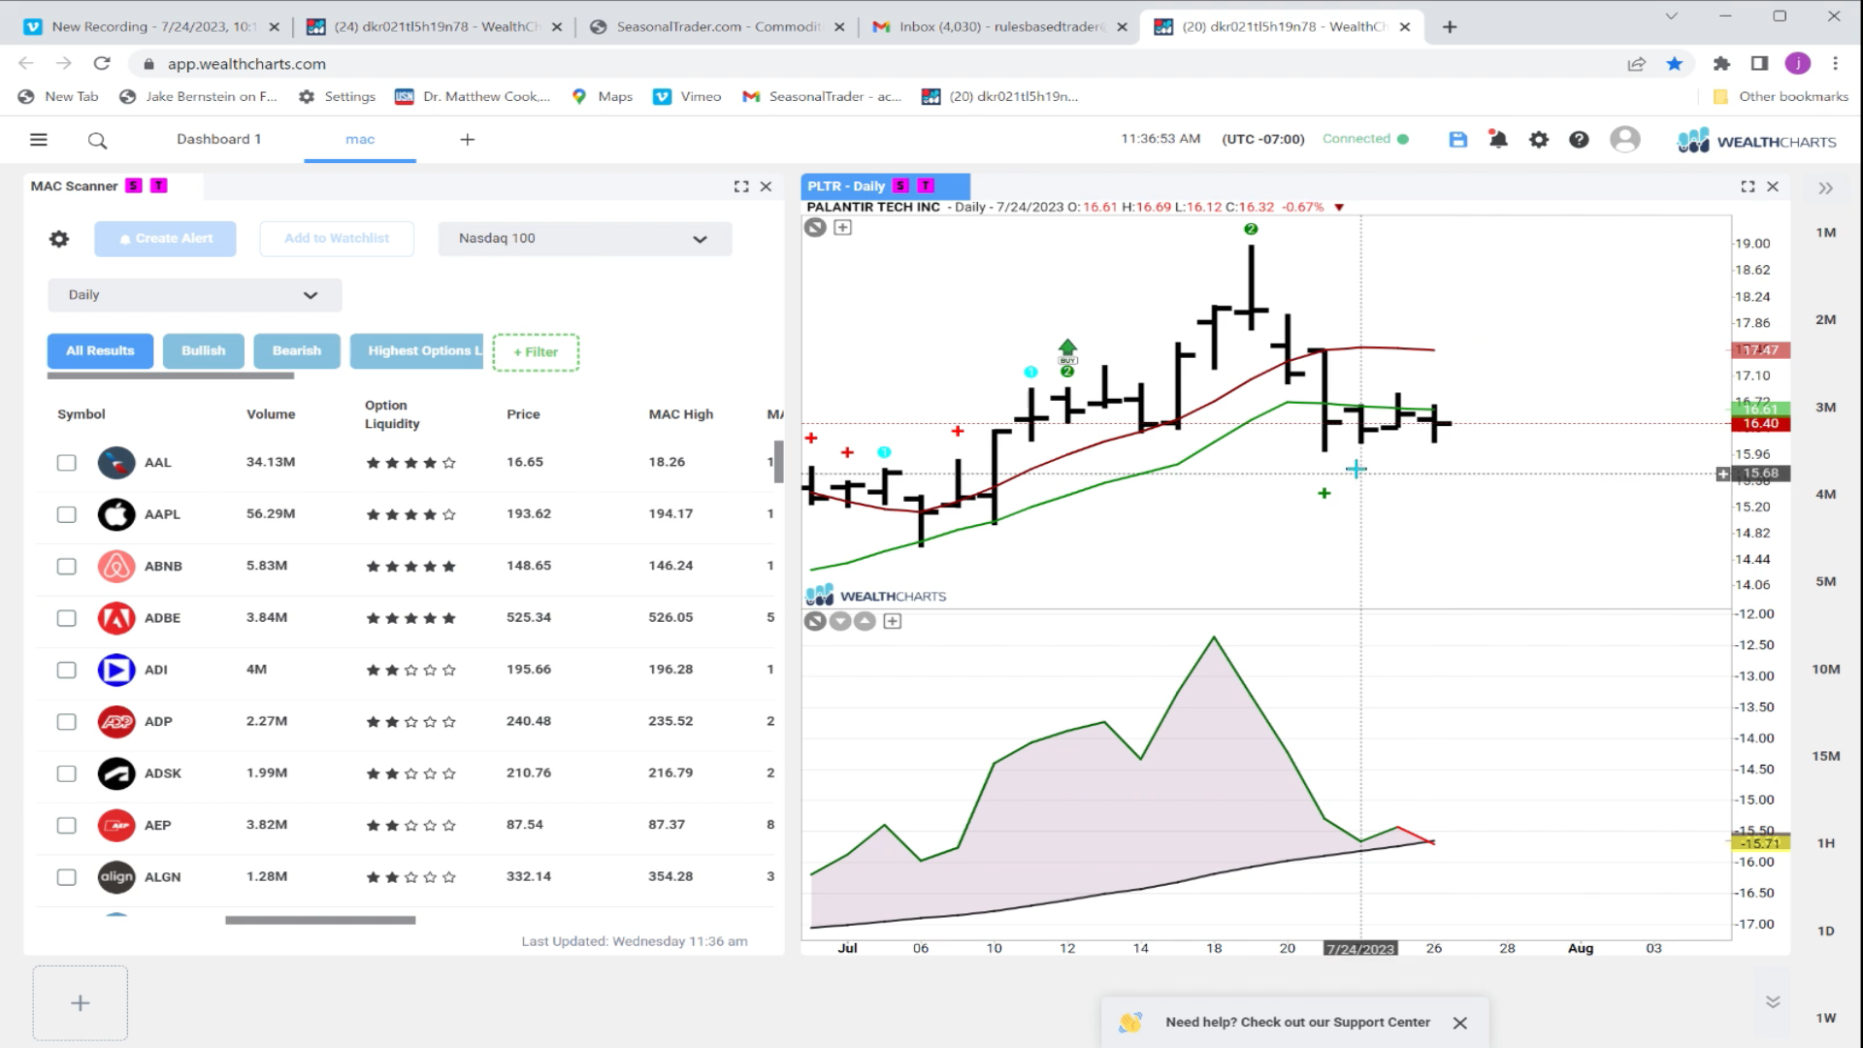The image size is (1863, 1048).
Task: Expand the bottom double chevron
Action: pos(1773,1001)
